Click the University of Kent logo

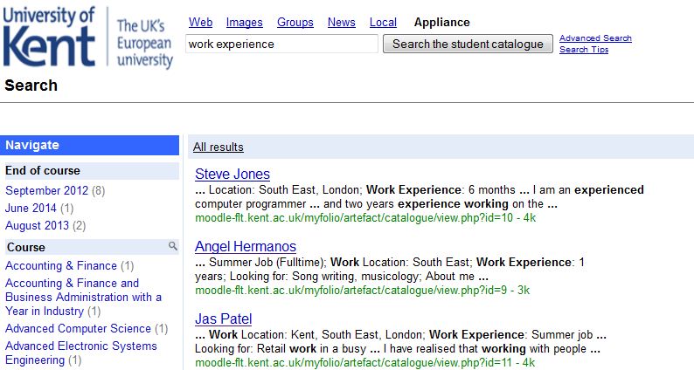click(x=87, y=38)
